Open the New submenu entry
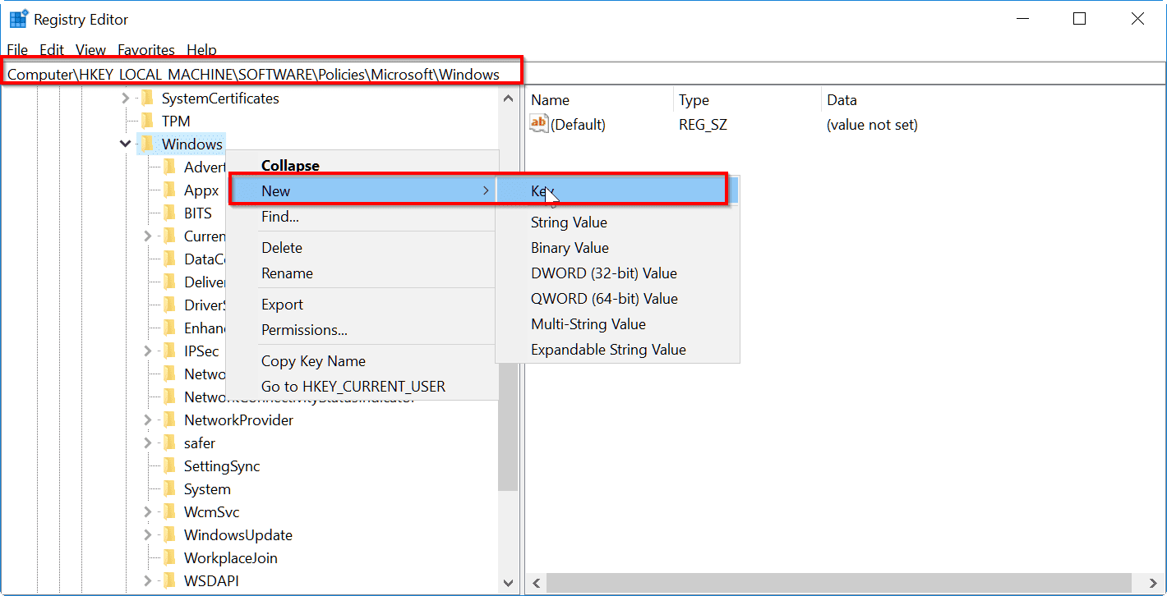1167x596 pixels. click(362, 191)
